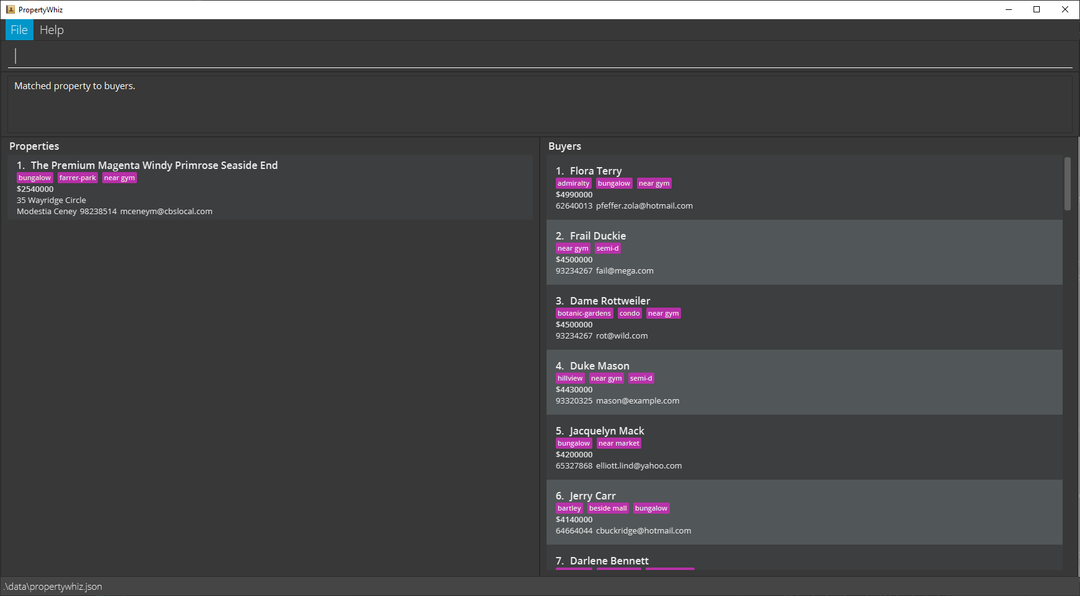Click email elliott.lind@yahoo.com
The height and width of the screenshot is (596, 1080).
639,466
